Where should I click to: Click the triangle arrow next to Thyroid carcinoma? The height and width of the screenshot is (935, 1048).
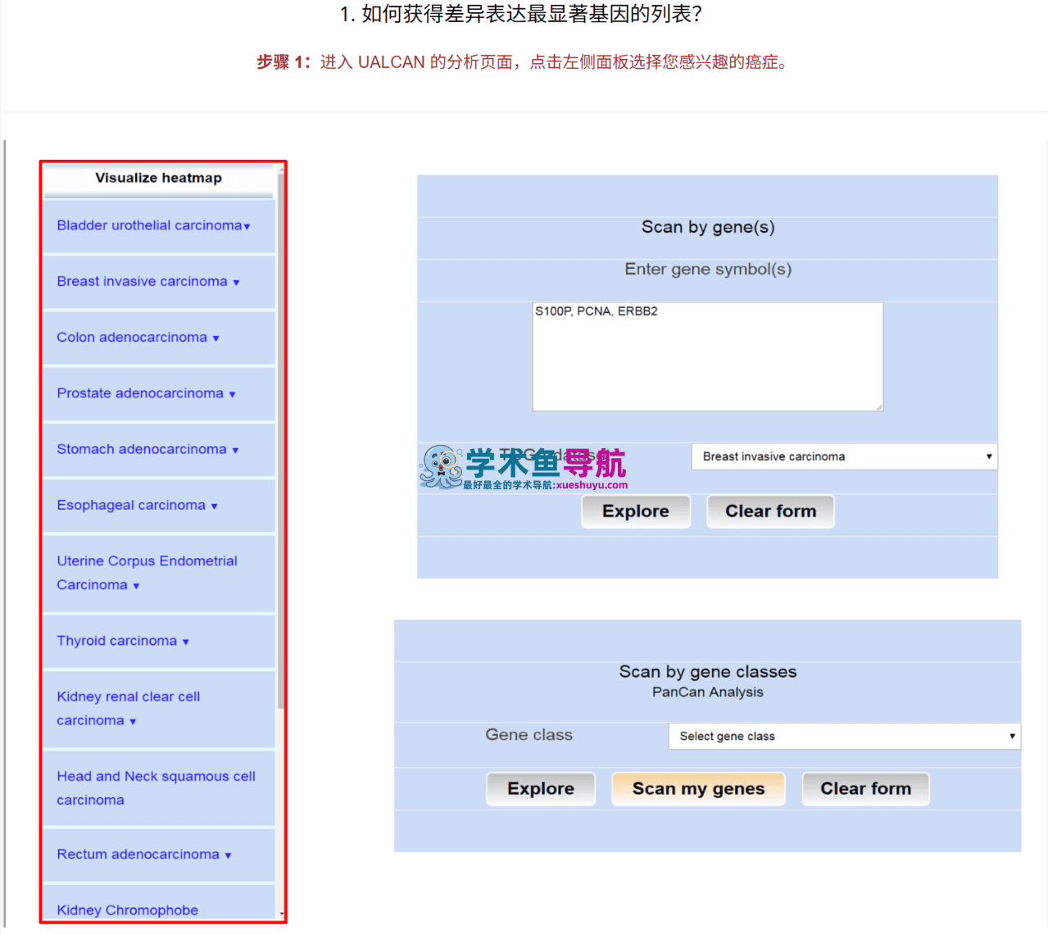(186, 642)
